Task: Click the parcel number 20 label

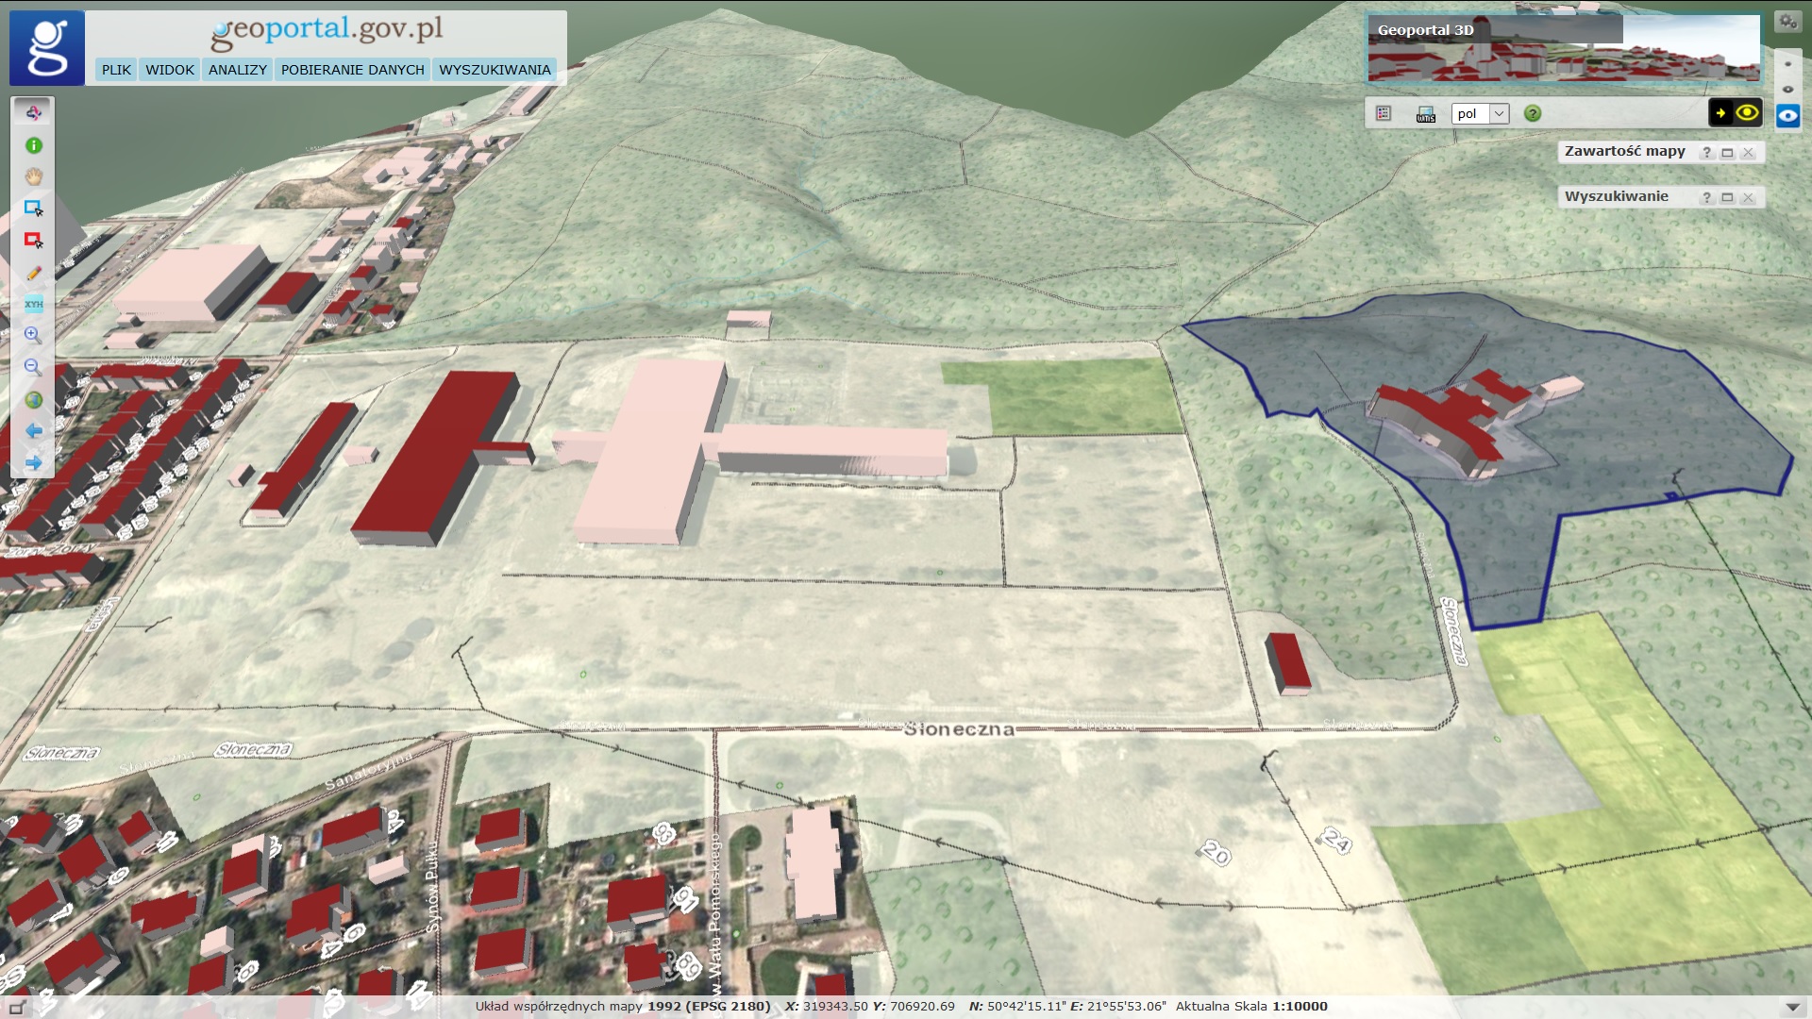Action: tap(1216, 854)
